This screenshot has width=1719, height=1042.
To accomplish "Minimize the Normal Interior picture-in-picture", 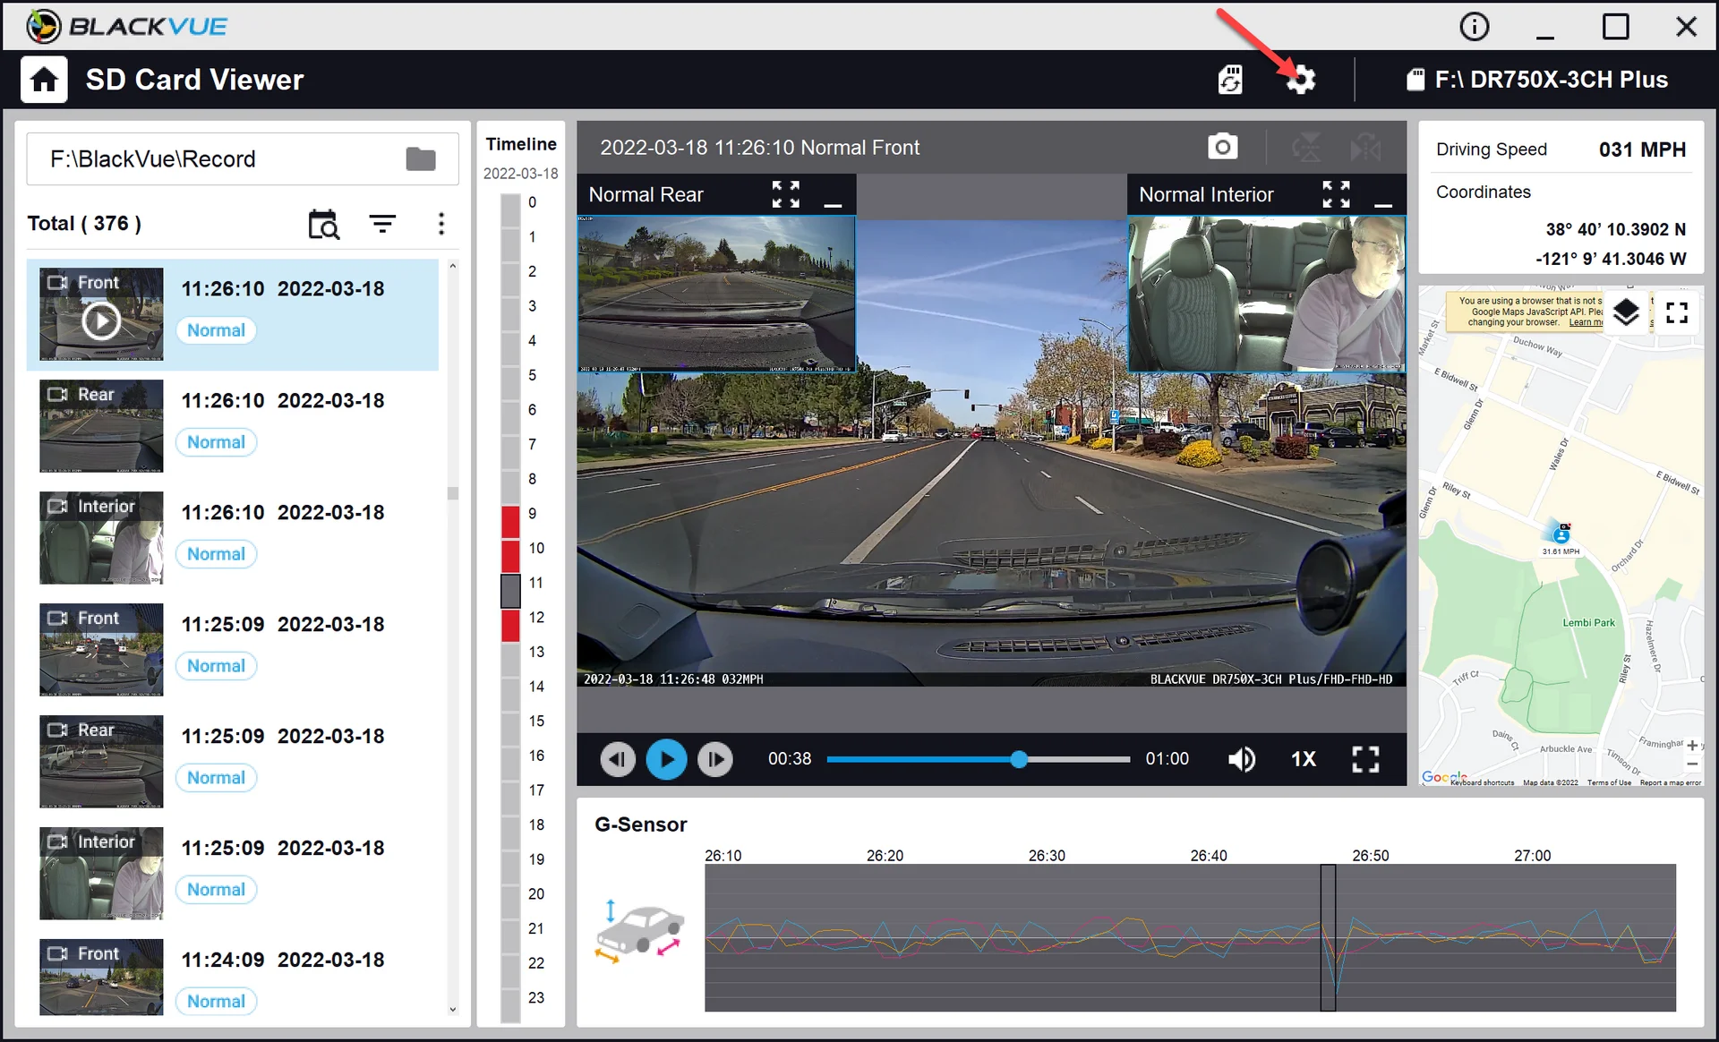I will pyautogui.click(x=1383, y=204).
